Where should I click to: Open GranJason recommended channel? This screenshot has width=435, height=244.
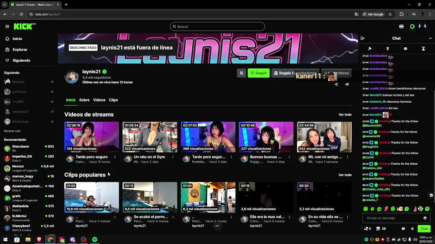coord(29,148)
